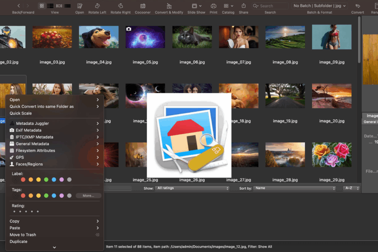Image resolution: width=378 pixels, height=252 pixels.
Task: Open the Cocooner tool
Action: [x=143, y=6]
